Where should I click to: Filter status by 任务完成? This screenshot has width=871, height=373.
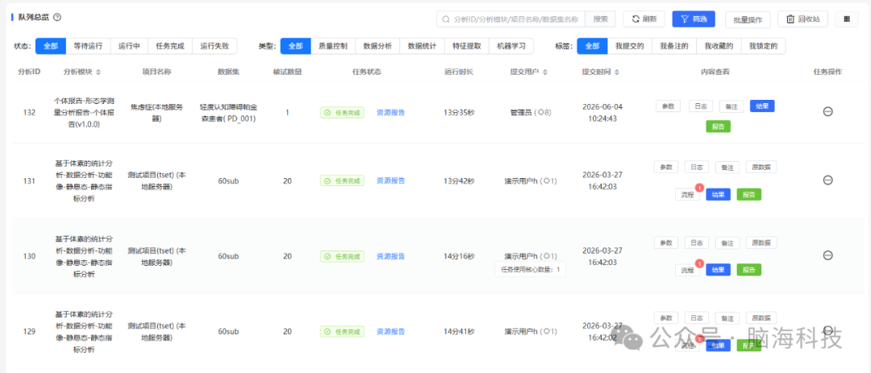point(170,46)
